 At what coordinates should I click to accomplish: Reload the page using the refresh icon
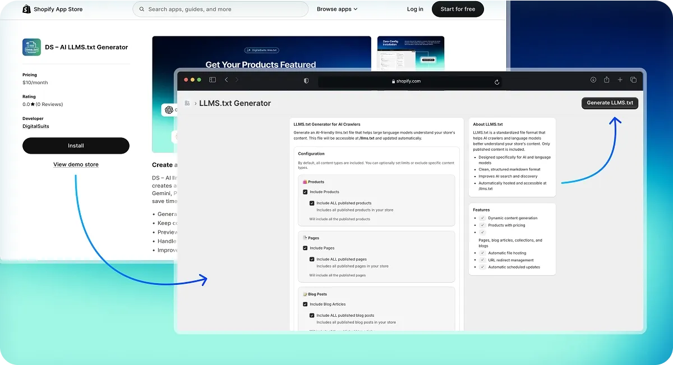tap(497, 81)
